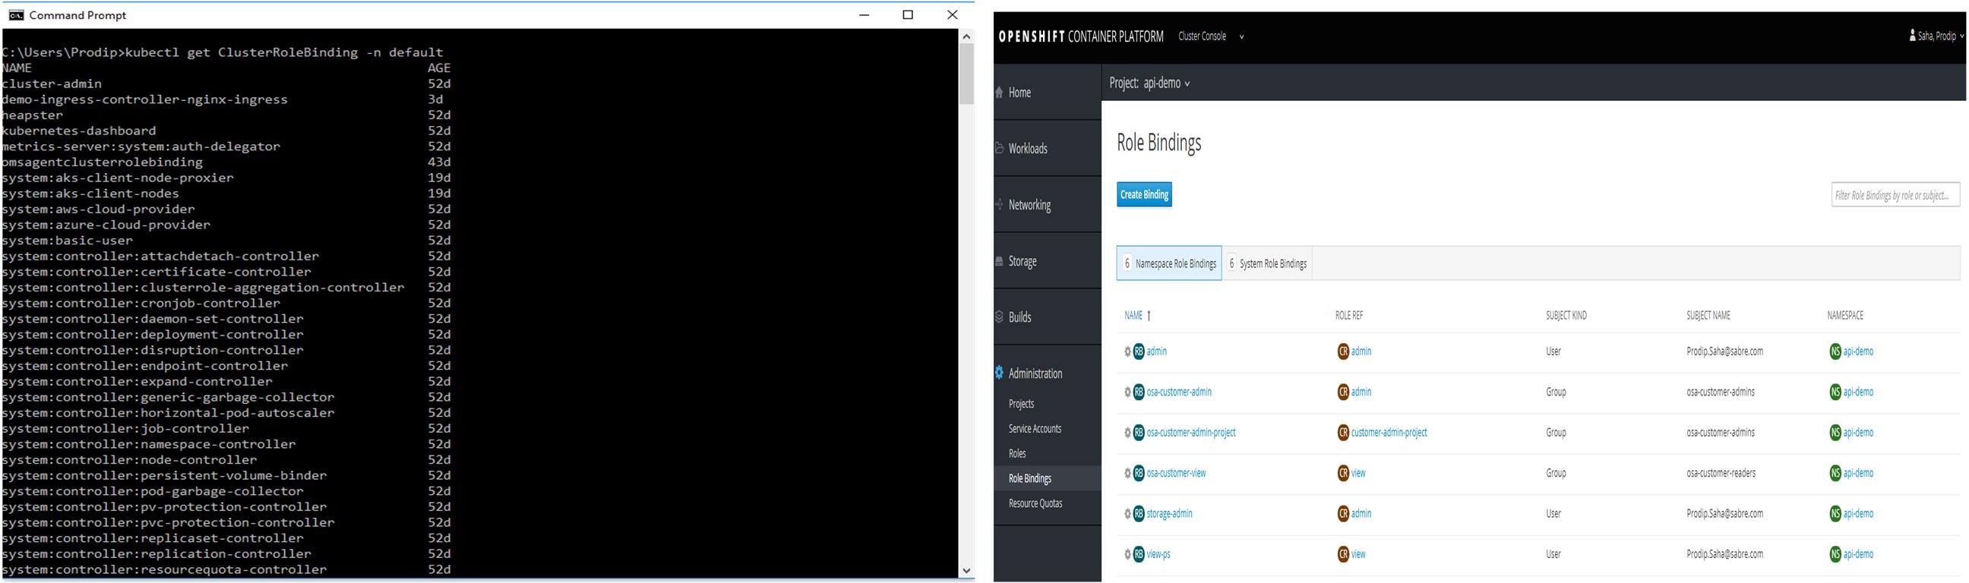Click RB badge of osa-customer-admin binding
The height and width of the screenshot is (583, 1969).
[x=1139, y=392]
